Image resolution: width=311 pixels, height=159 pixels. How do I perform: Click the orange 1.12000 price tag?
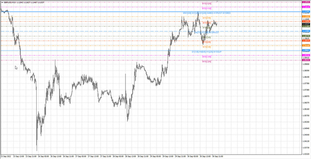pyautogui.click(x=306, y=16)
